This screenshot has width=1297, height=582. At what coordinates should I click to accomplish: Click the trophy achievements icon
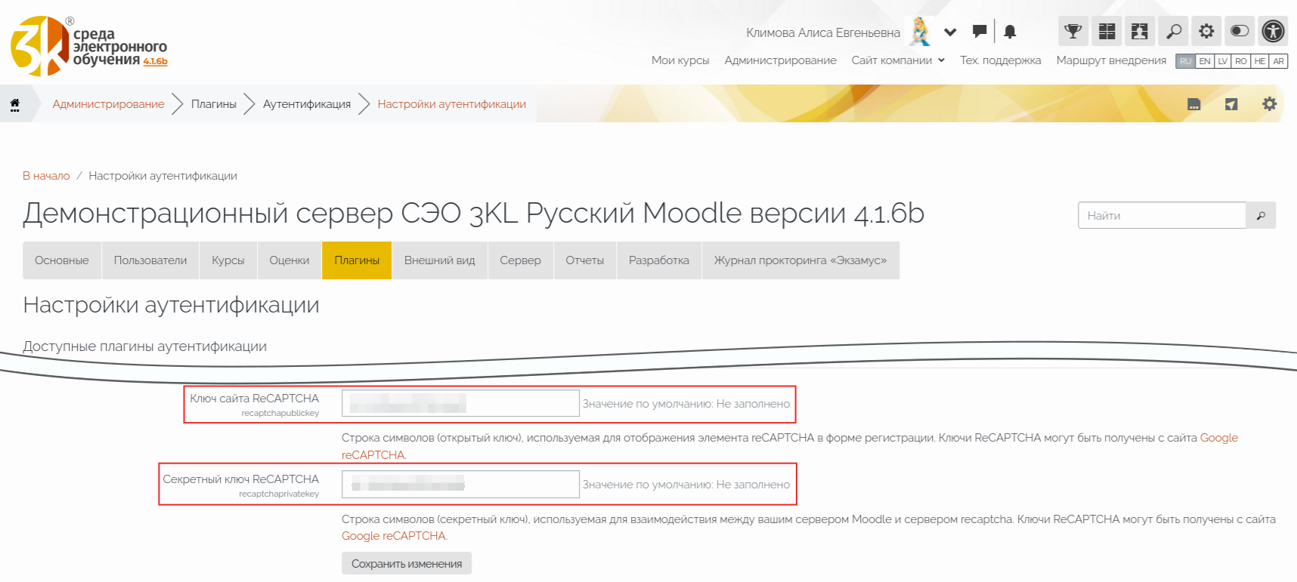(1073, 31)
